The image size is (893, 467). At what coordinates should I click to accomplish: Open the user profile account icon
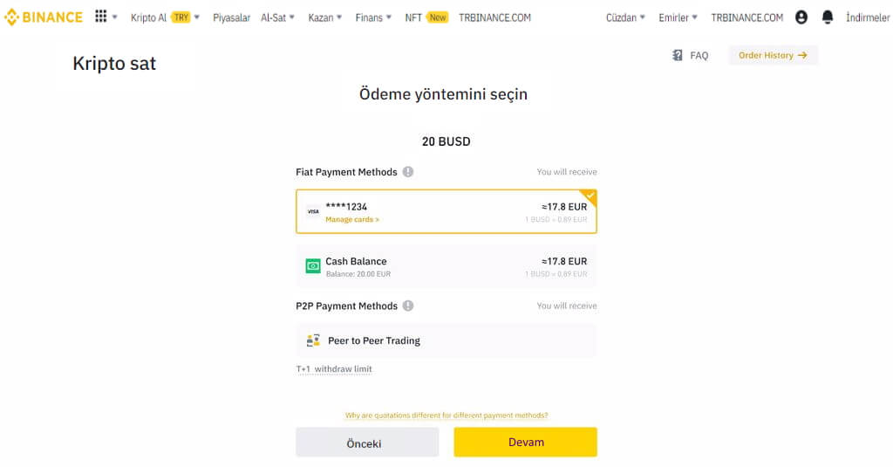(801, 17)
